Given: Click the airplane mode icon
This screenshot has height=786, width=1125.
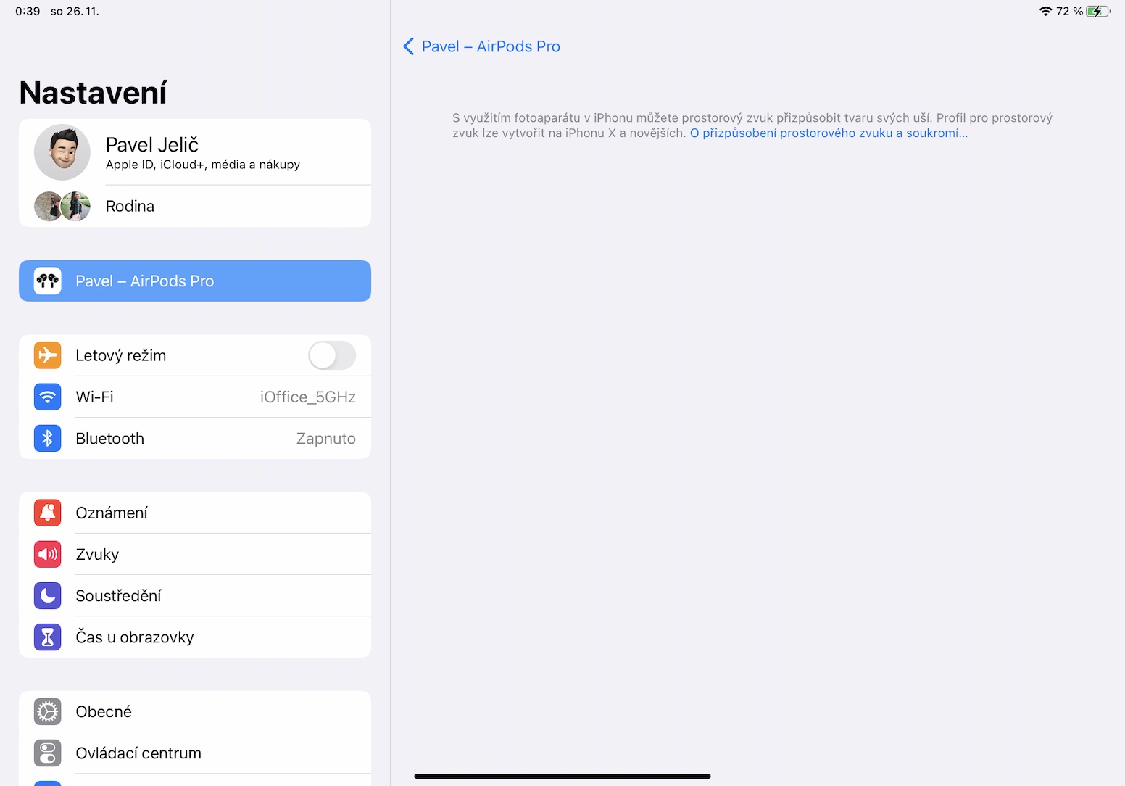Looking at the screenshot, I should click(48, 355).
